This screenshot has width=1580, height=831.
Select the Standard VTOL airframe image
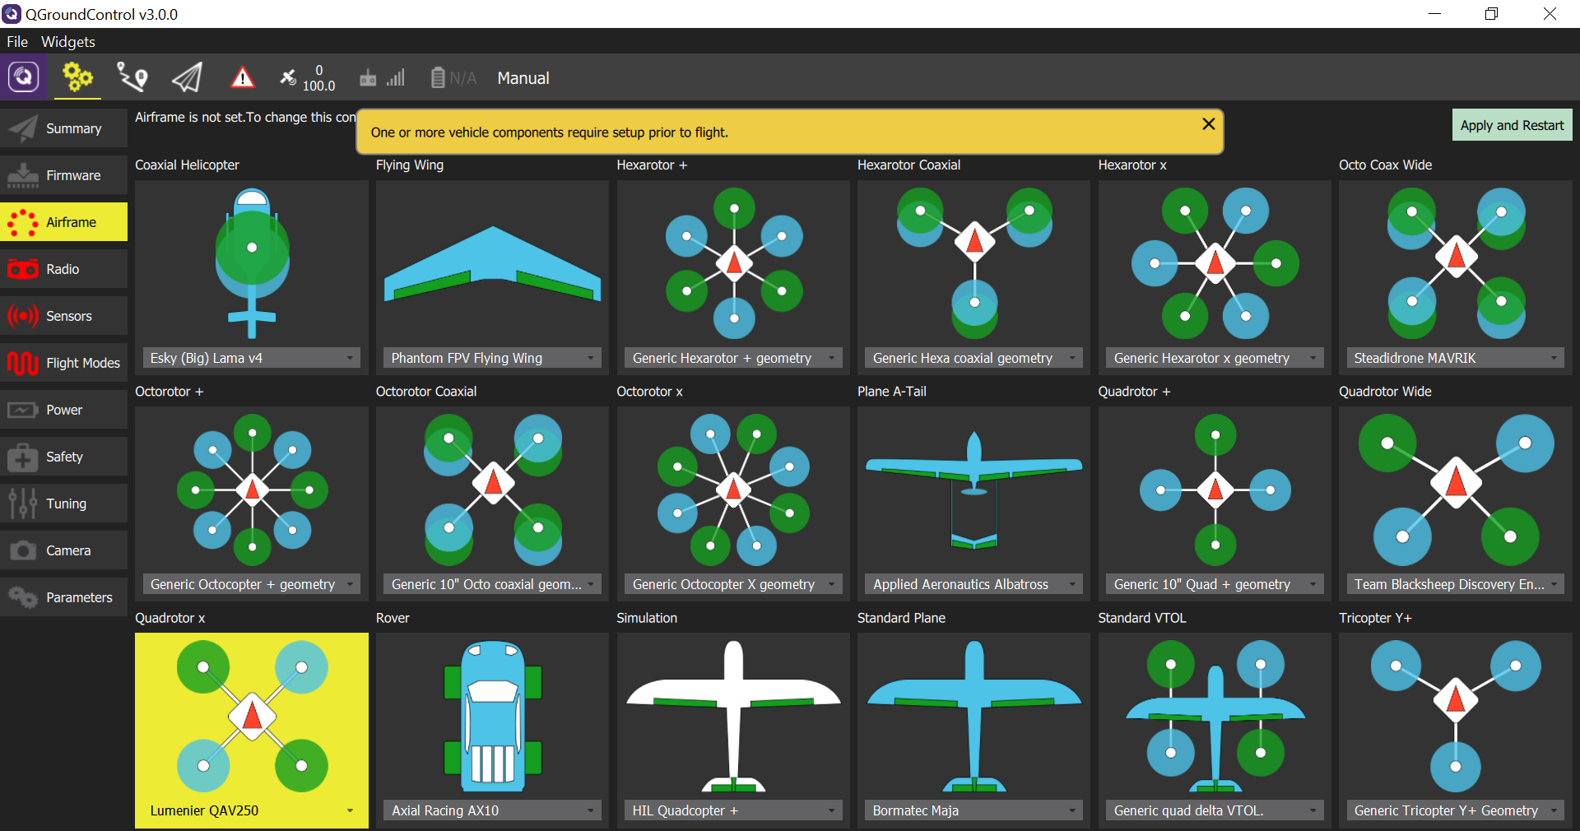pyautogui.click(x=1214, y=714)
